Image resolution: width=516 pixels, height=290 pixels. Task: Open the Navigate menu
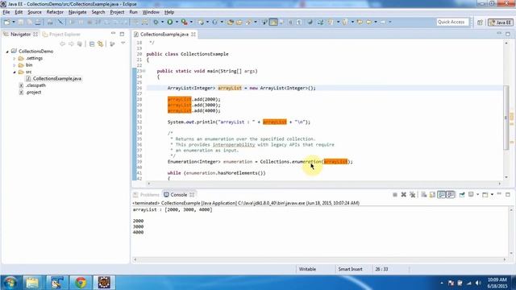click(77, 12)
